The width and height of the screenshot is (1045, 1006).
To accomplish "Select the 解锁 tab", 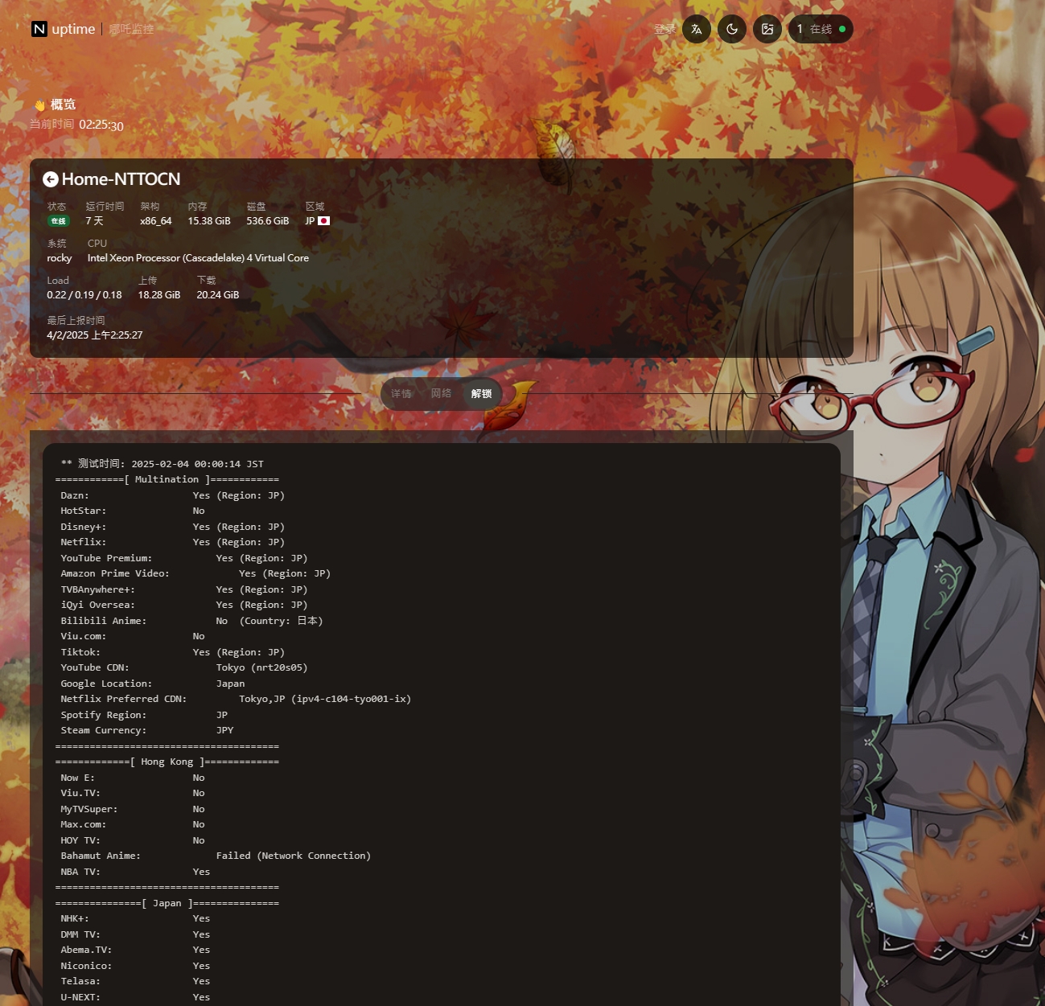I will coord(482,394).
